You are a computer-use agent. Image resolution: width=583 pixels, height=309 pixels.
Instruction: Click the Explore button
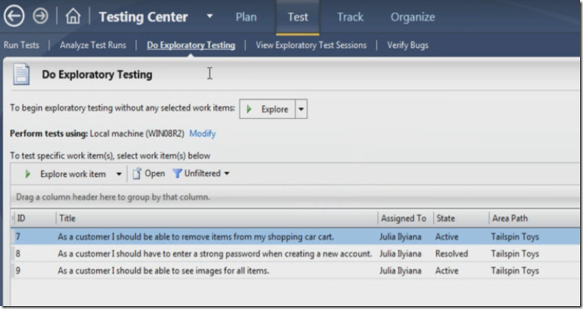tap(267, 109)
